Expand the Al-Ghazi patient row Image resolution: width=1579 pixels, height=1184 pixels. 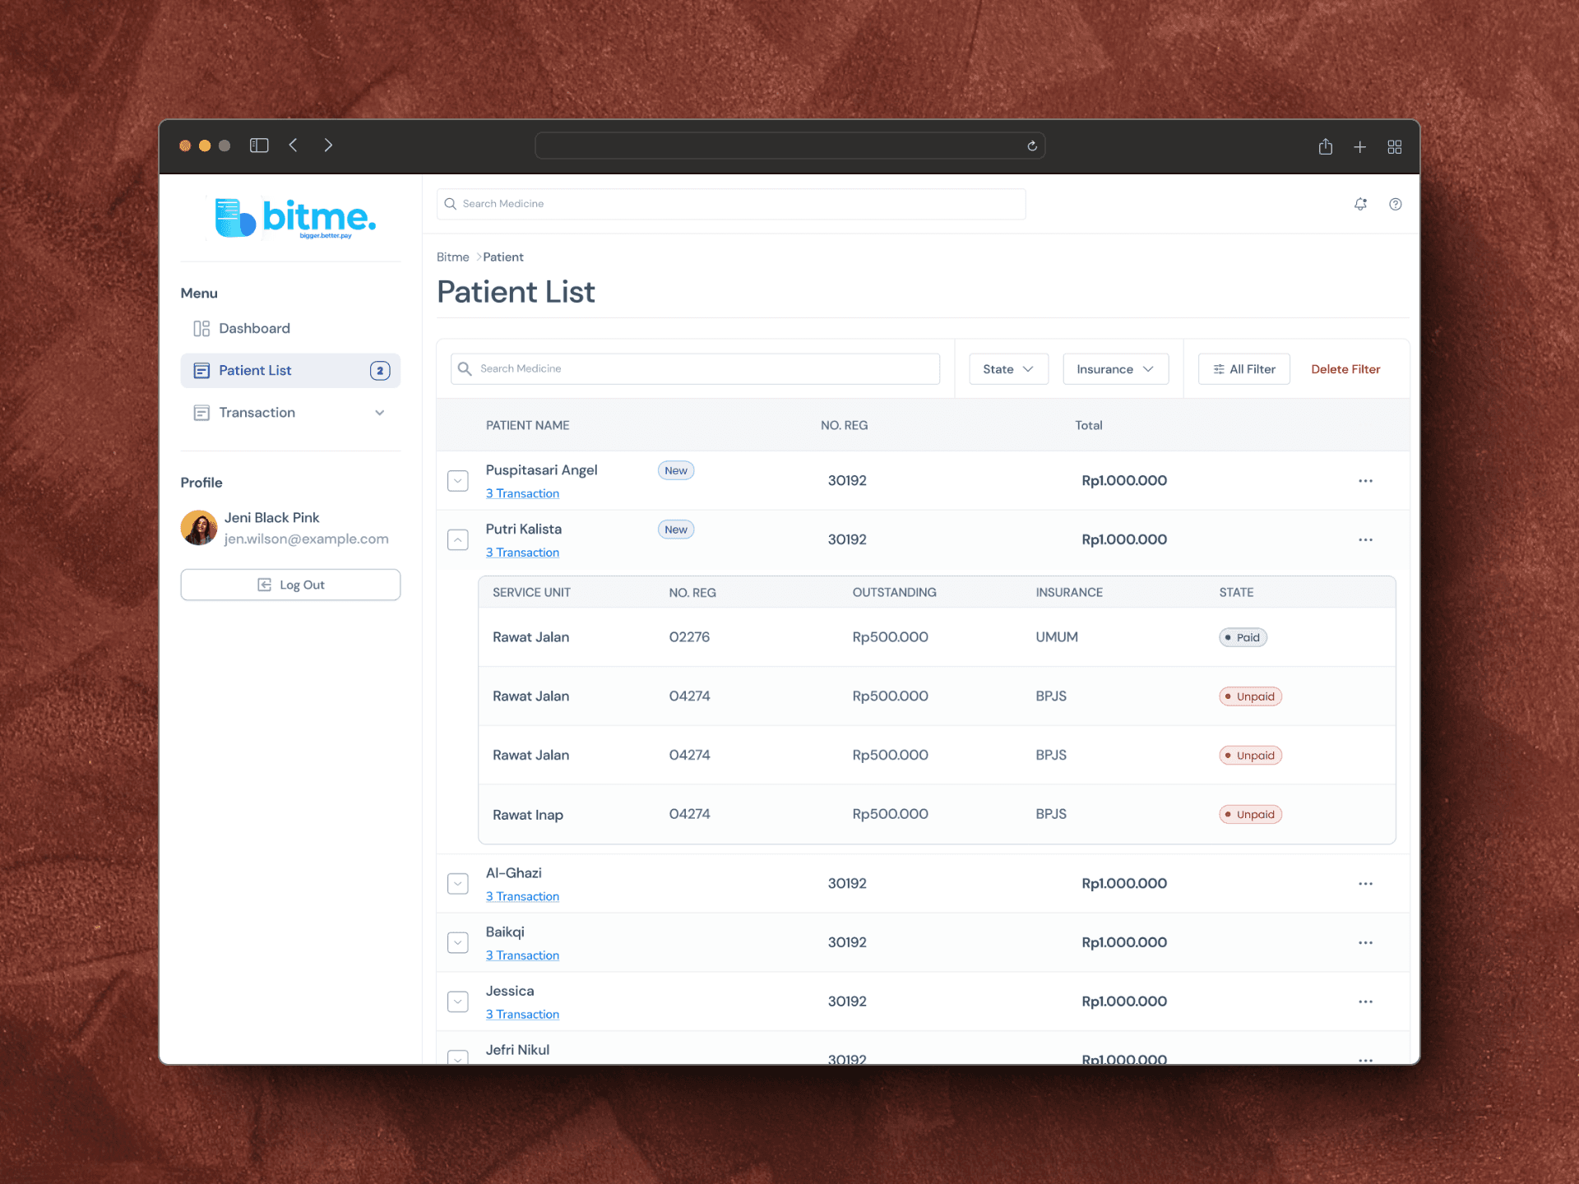pyautogui.click(x=458, y=884)
